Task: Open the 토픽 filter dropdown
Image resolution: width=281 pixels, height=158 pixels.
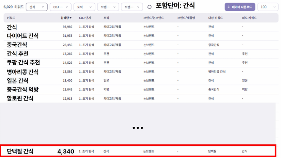Action: 84,7
